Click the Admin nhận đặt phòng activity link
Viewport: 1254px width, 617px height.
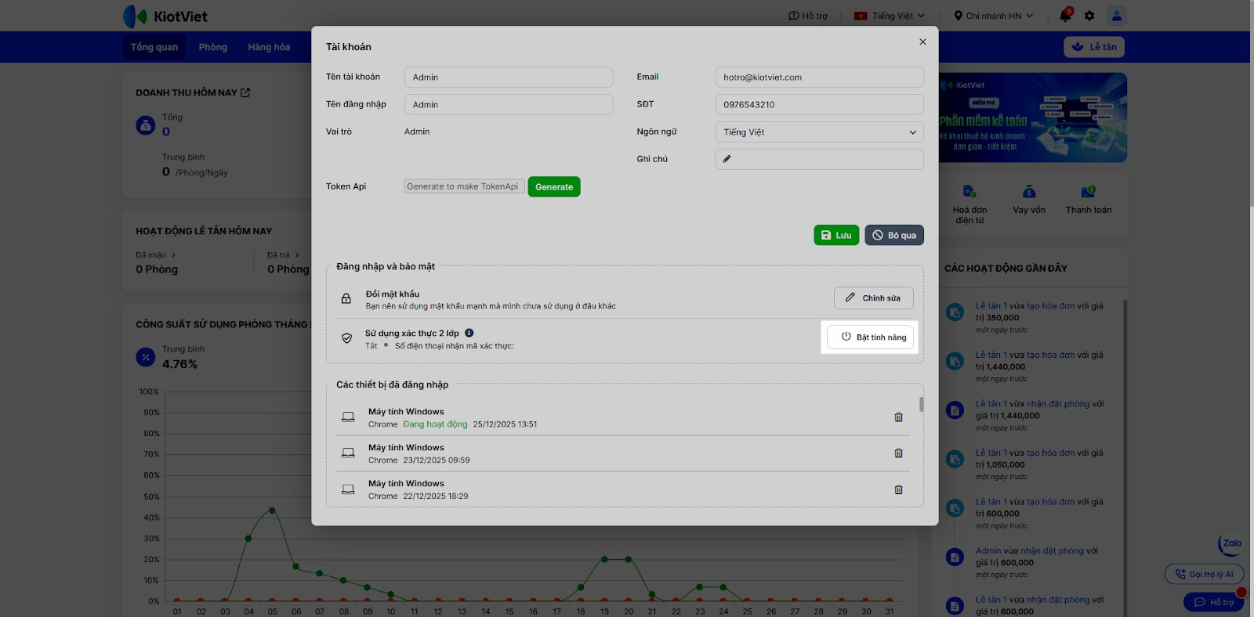point(1037,557)
